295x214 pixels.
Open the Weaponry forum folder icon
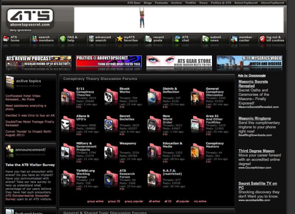pyautogui.click(x=111, y=151)
